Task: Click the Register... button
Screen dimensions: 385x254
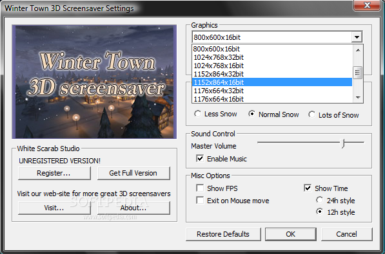Action: (x=54, y=173)
